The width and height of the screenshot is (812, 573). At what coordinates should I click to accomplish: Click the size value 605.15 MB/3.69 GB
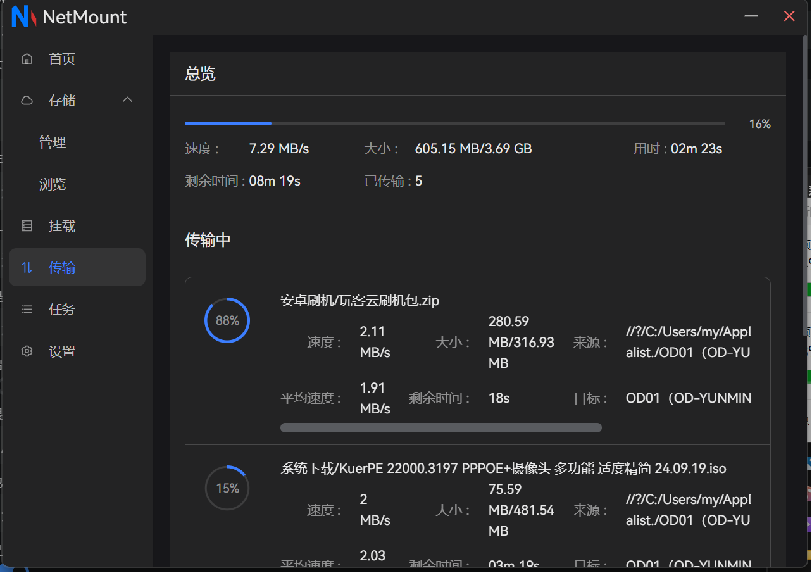[473, 149]
